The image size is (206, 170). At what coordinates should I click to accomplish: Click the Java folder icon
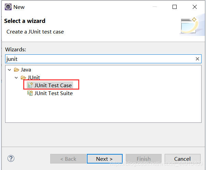pyautogui.click(x=17, y=70)
